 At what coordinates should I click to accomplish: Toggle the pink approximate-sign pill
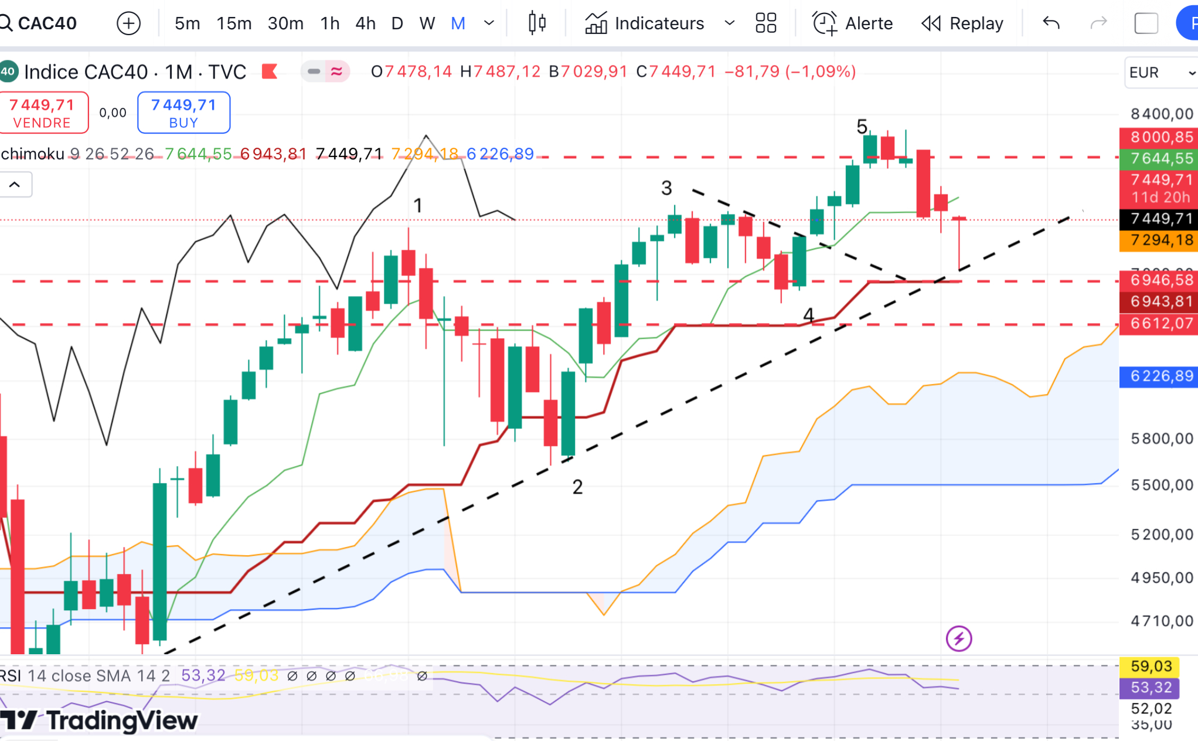pyautogui.click(x=337, y=72)
